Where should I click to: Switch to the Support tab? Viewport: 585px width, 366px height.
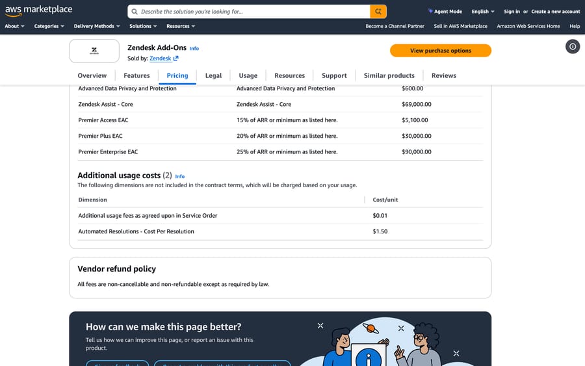334,75
